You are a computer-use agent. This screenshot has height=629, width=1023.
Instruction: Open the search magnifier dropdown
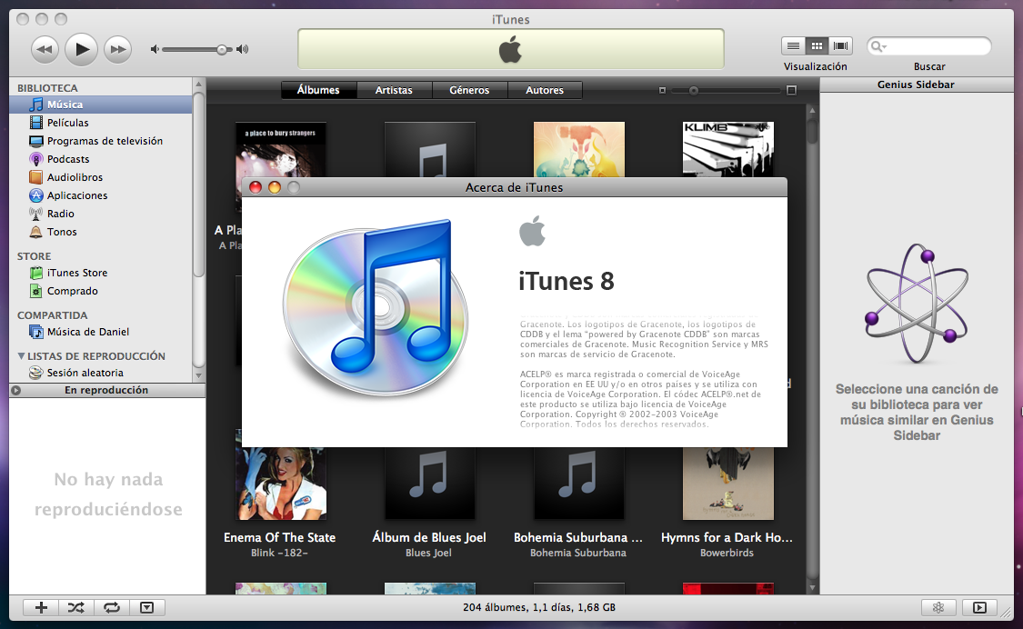click(x=878, y=46)
